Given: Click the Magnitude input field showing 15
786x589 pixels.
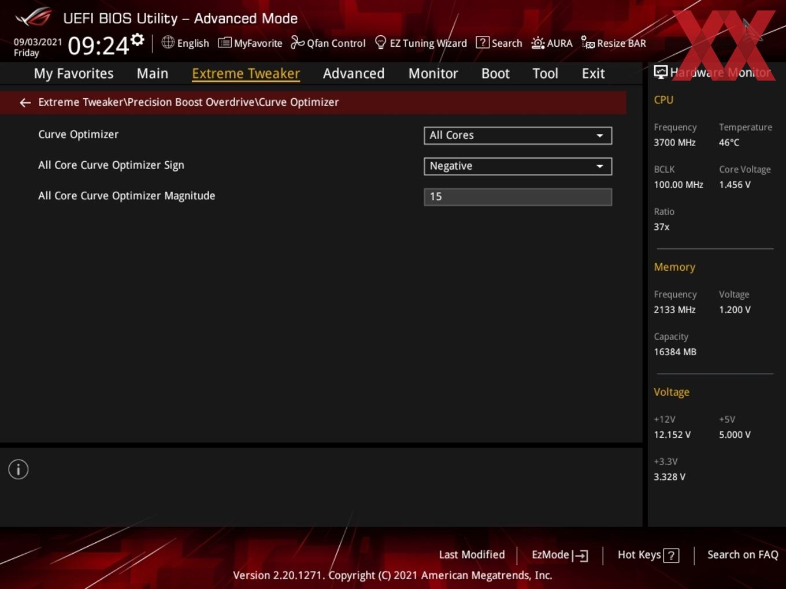Looking at the screenshot, I should (518, 197).
